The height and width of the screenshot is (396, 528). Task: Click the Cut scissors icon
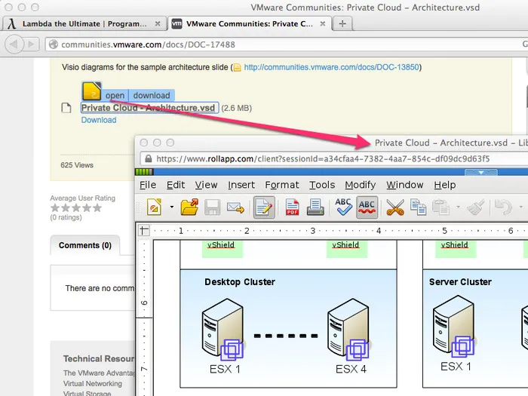[x=395, y=207]
